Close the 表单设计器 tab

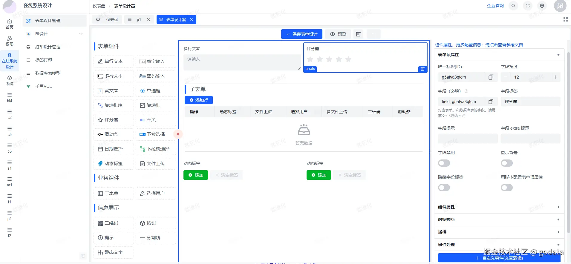coord(192,19)
